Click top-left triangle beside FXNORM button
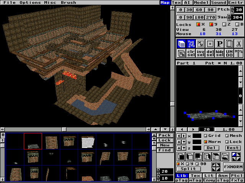The width and height of the screenshot is (245, 183). coord(214,165)
